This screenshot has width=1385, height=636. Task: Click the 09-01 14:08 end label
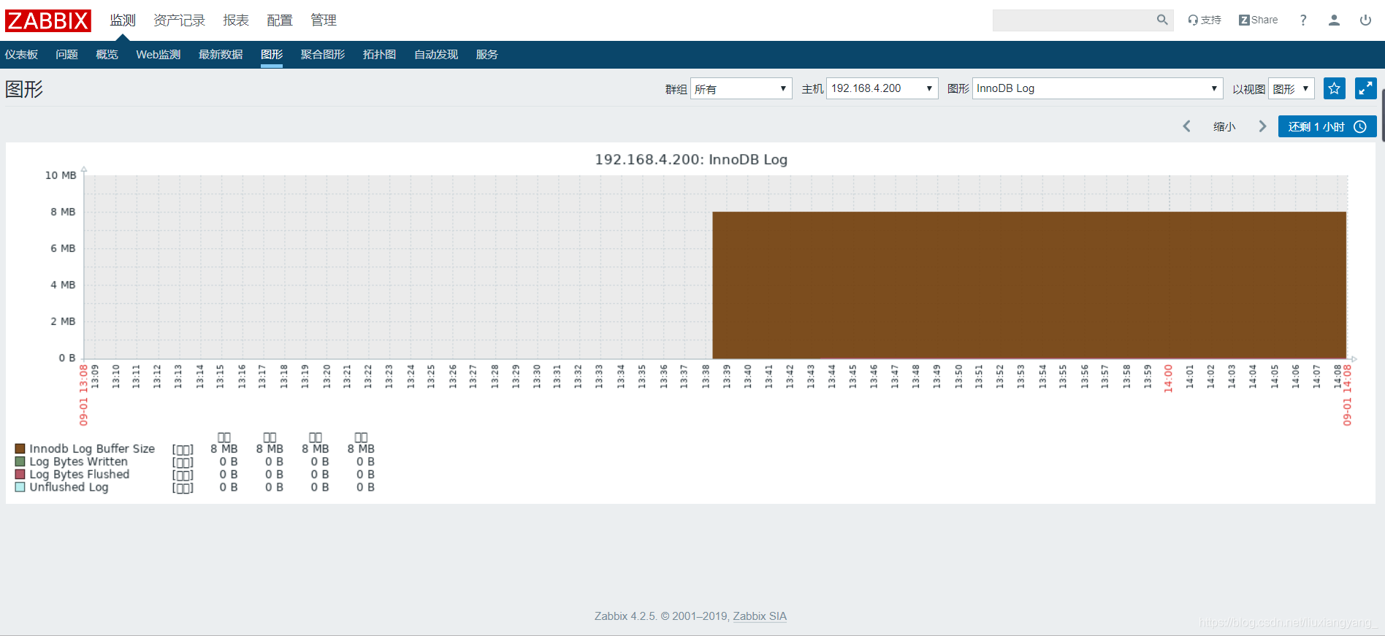(1347, 395)
